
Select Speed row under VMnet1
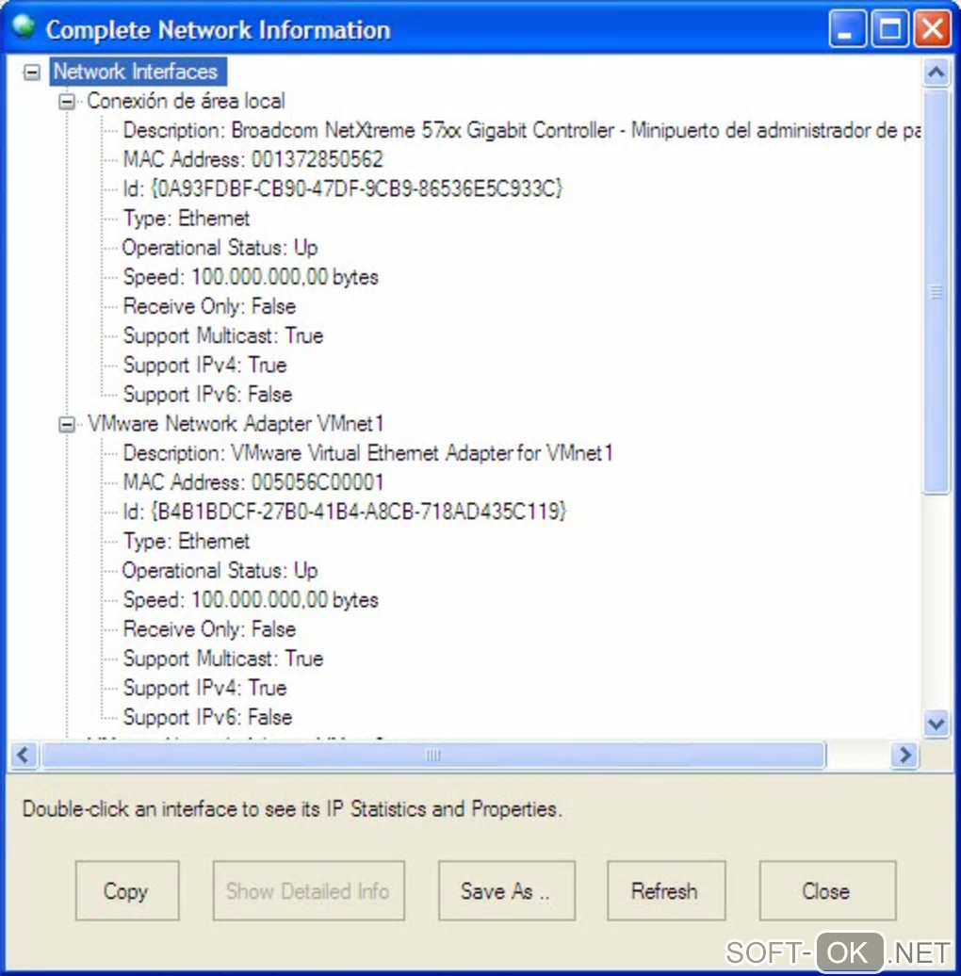(251, 599)
